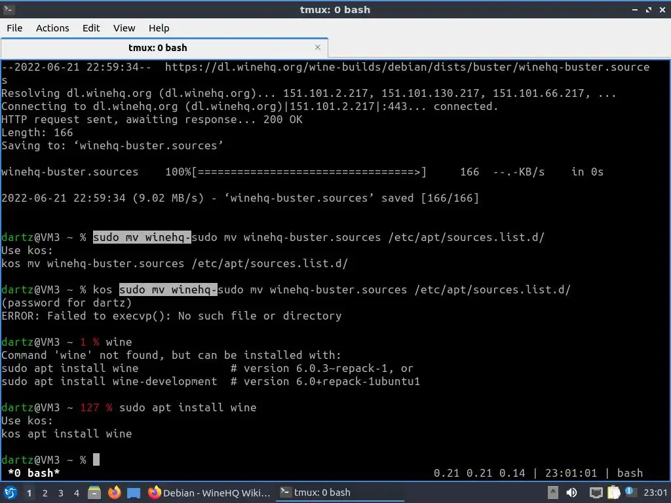The image size is (671, 503).
Task: Click the show desktop icon
Action: pyautogui.click(x=134, y=493)
